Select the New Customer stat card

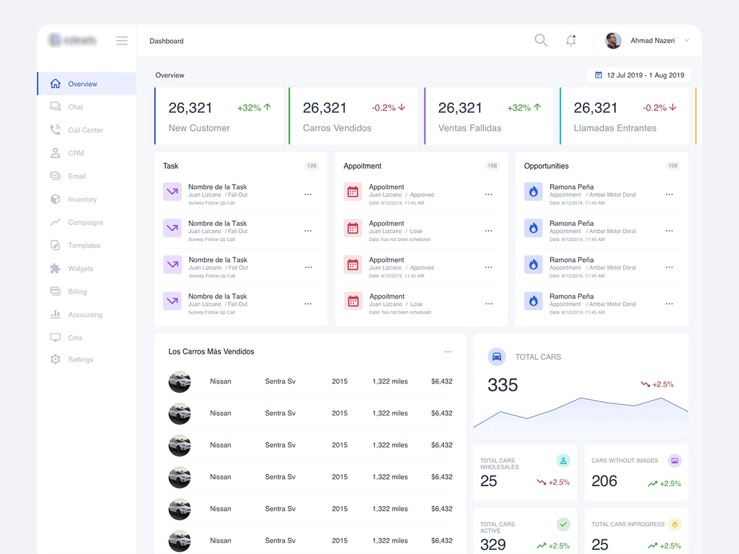[x=219, y=116]
